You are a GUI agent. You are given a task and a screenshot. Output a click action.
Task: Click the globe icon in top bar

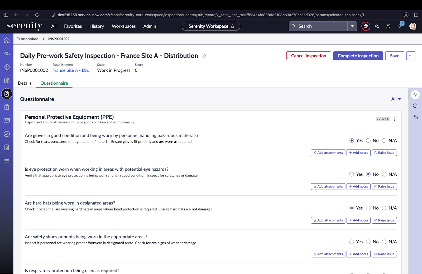366,26
